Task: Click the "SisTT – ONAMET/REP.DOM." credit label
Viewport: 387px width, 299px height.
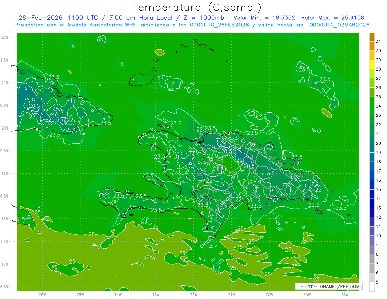Action: [329, 286]
